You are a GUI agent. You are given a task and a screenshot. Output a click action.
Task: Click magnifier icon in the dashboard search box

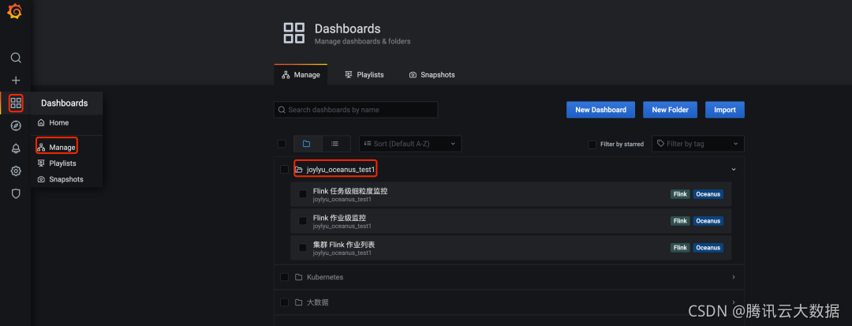pos(282,110)
